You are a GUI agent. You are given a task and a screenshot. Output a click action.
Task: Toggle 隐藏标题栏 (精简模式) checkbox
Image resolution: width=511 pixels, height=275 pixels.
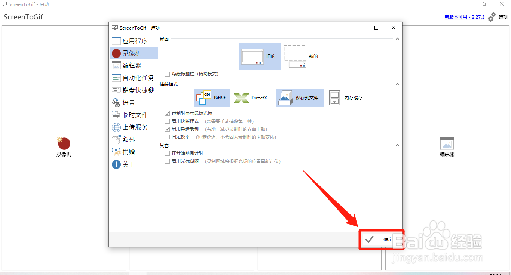167,74
